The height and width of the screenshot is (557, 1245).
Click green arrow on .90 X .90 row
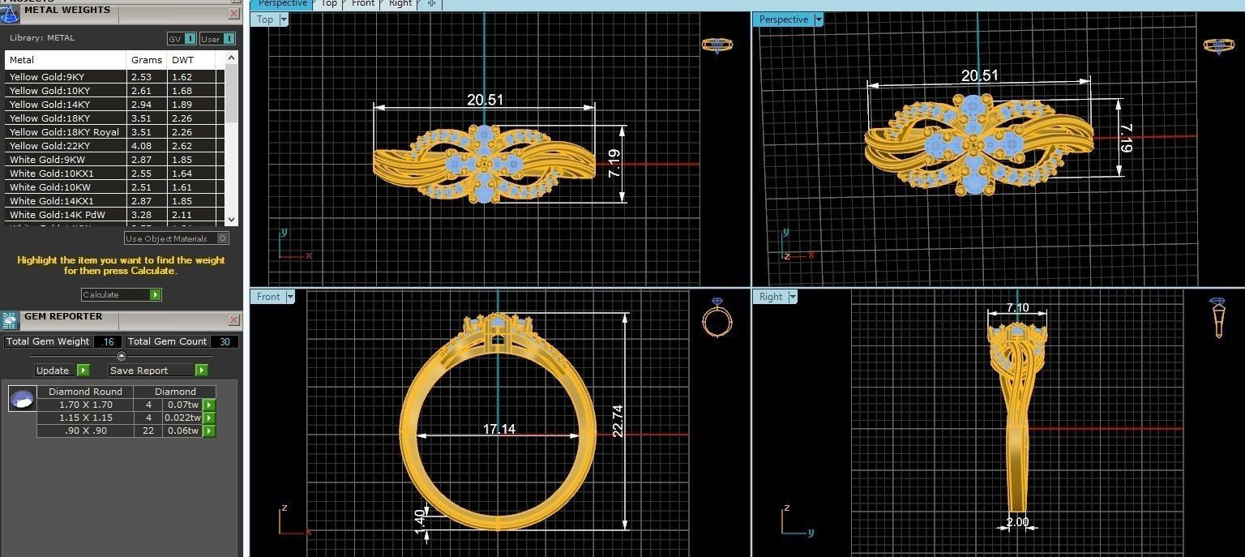point(209,431)
